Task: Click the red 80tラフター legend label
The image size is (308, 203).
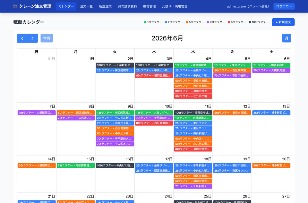Action: pyautogui.click(x=238, y=22)
